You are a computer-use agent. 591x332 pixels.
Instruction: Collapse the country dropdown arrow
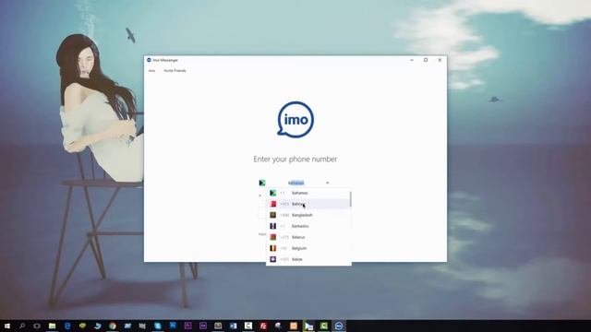point(327,183)
